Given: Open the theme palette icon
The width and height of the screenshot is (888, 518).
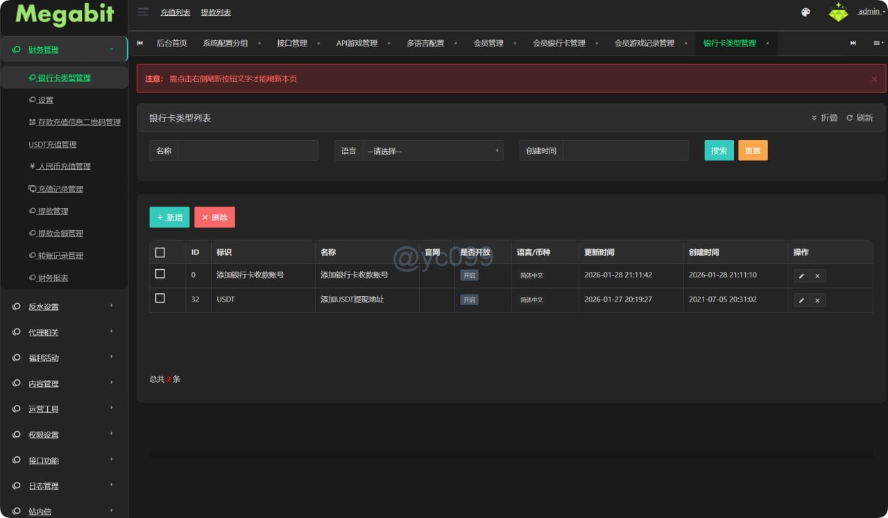Looking at the screenshot, I should (x=805, y=12).
